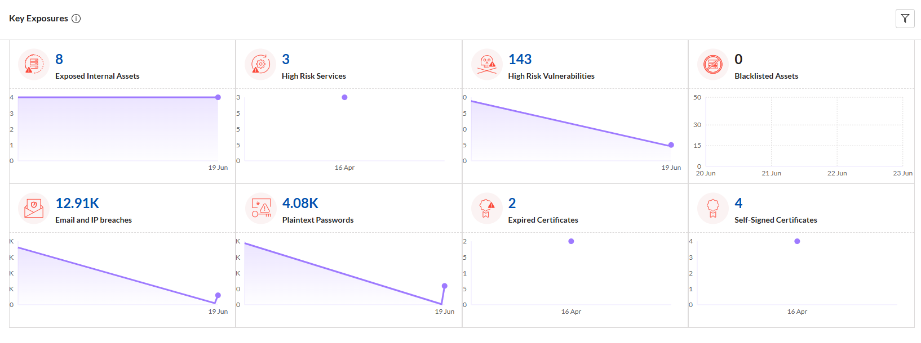Click the High Risk Services gear icon
The height and width of the screenshot is (343, 921).
pos(260,65)
